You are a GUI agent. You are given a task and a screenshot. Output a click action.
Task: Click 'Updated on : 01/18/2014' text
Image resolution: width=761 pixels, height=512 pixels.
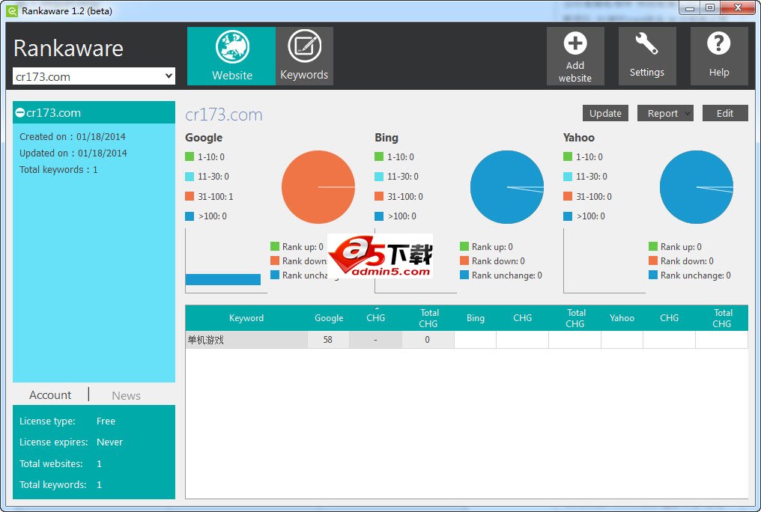pos(73,153)
